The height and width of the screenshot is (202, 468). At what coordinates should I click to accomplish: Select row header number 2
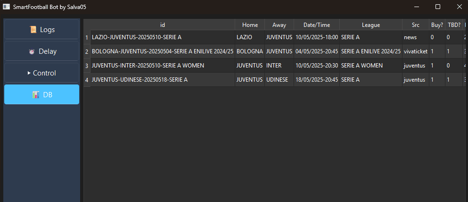pos(87,51)
